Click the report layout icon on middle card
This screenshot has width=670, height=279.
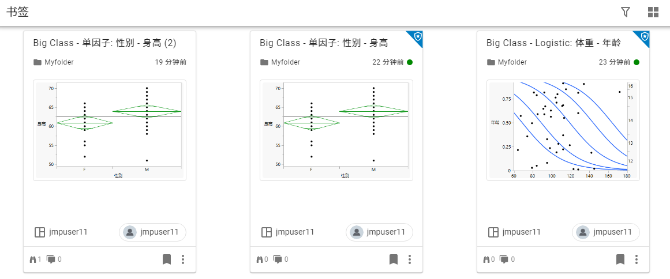[267, 232]
